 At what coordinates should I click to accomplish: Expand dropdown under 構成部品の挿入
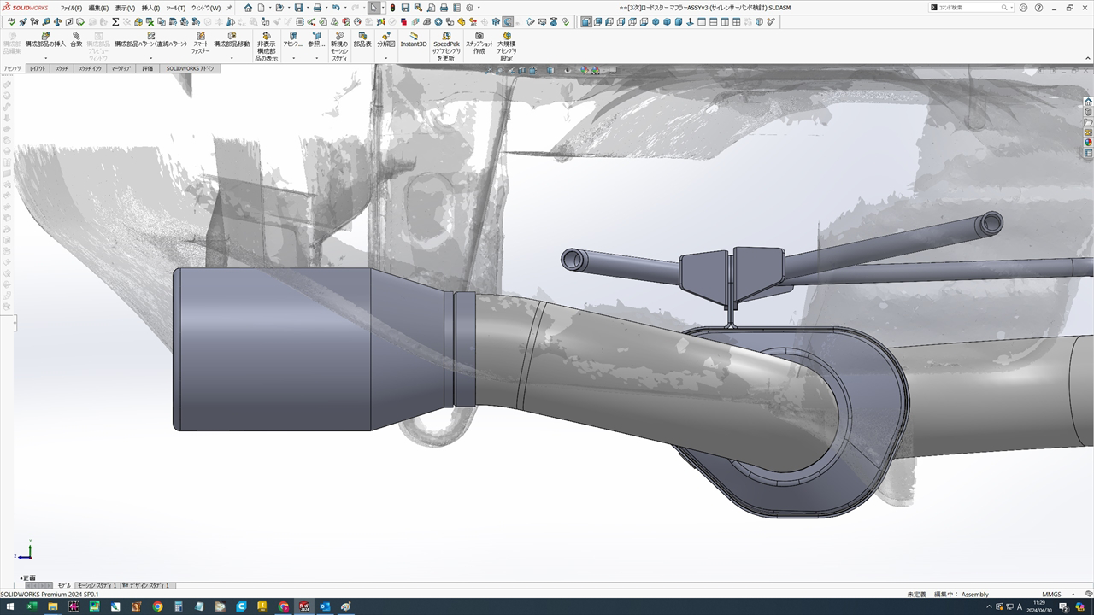(x=45, y=58)
